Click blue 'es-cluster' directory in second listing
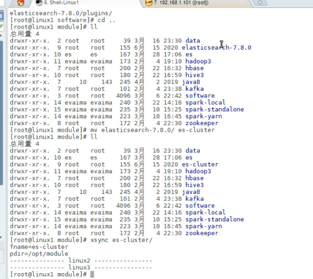This screenshot has height=279, width=313. 200,164
